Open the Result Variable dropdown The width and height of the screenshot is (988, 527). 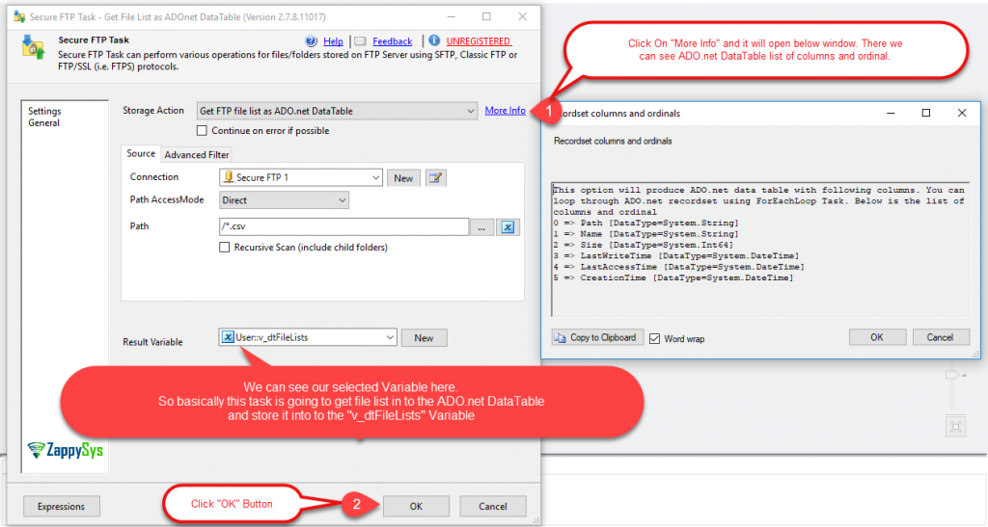point(390,337)
